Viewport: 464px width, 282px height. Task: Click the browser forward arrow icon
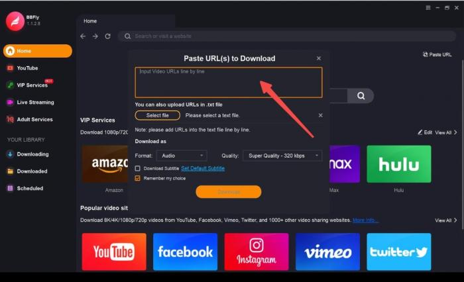95,36
